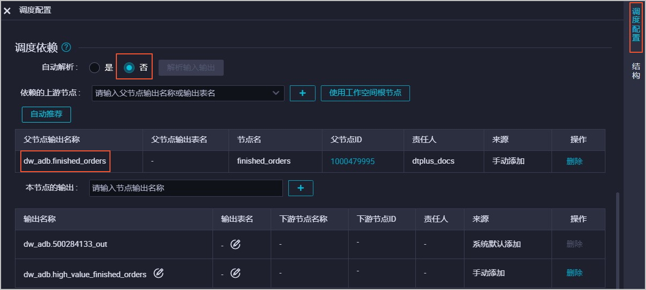This screenshot has height=290, width=646.
Task: Click 使用工作空间根节点 button
Action: click(x=365, y=93)
